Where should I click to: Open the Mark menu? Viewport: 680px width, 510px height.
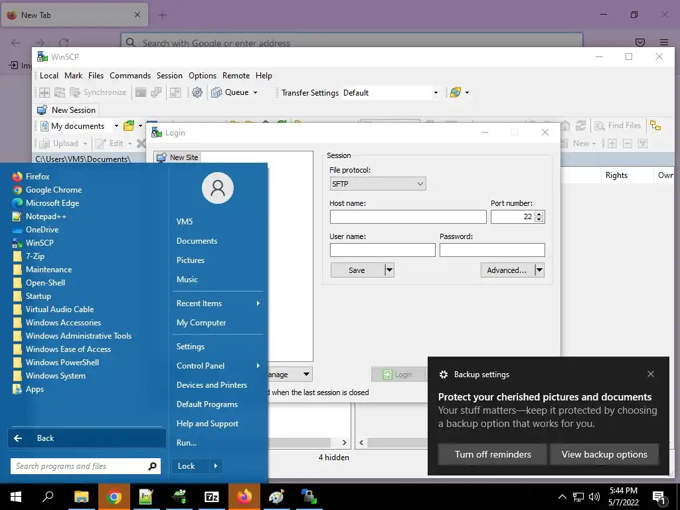73,76
